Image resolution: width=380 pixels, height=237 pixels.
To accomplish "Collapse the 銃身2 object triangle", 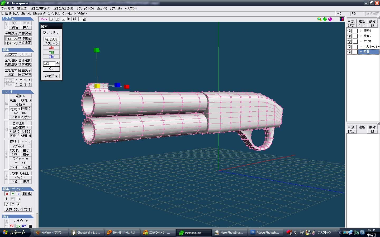I will point(361,36).
